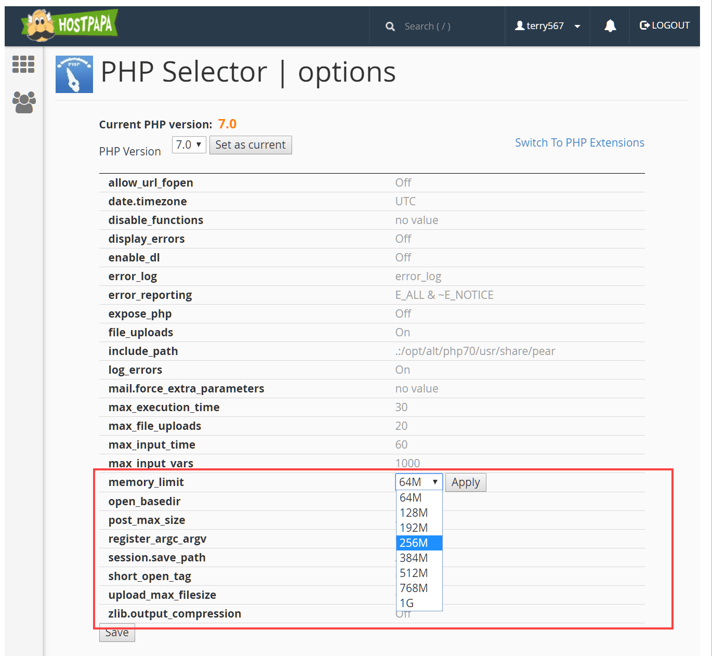The height and width of the screenshot is (656, 712).
Task: Open the apps grid icon in sidebar
Action: click(x=23, y=64)
